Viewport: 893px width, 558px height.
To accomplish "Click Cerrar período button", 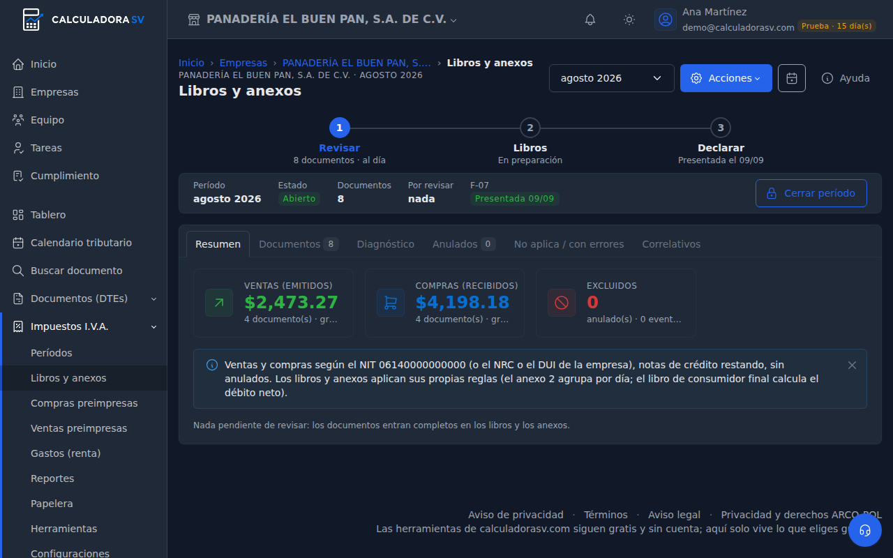I will (x=811, y=193).
